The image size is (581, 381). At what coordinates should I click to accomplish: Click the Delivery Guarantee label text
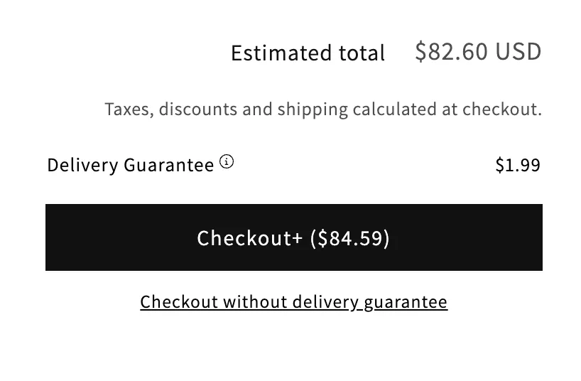(130, 165)
